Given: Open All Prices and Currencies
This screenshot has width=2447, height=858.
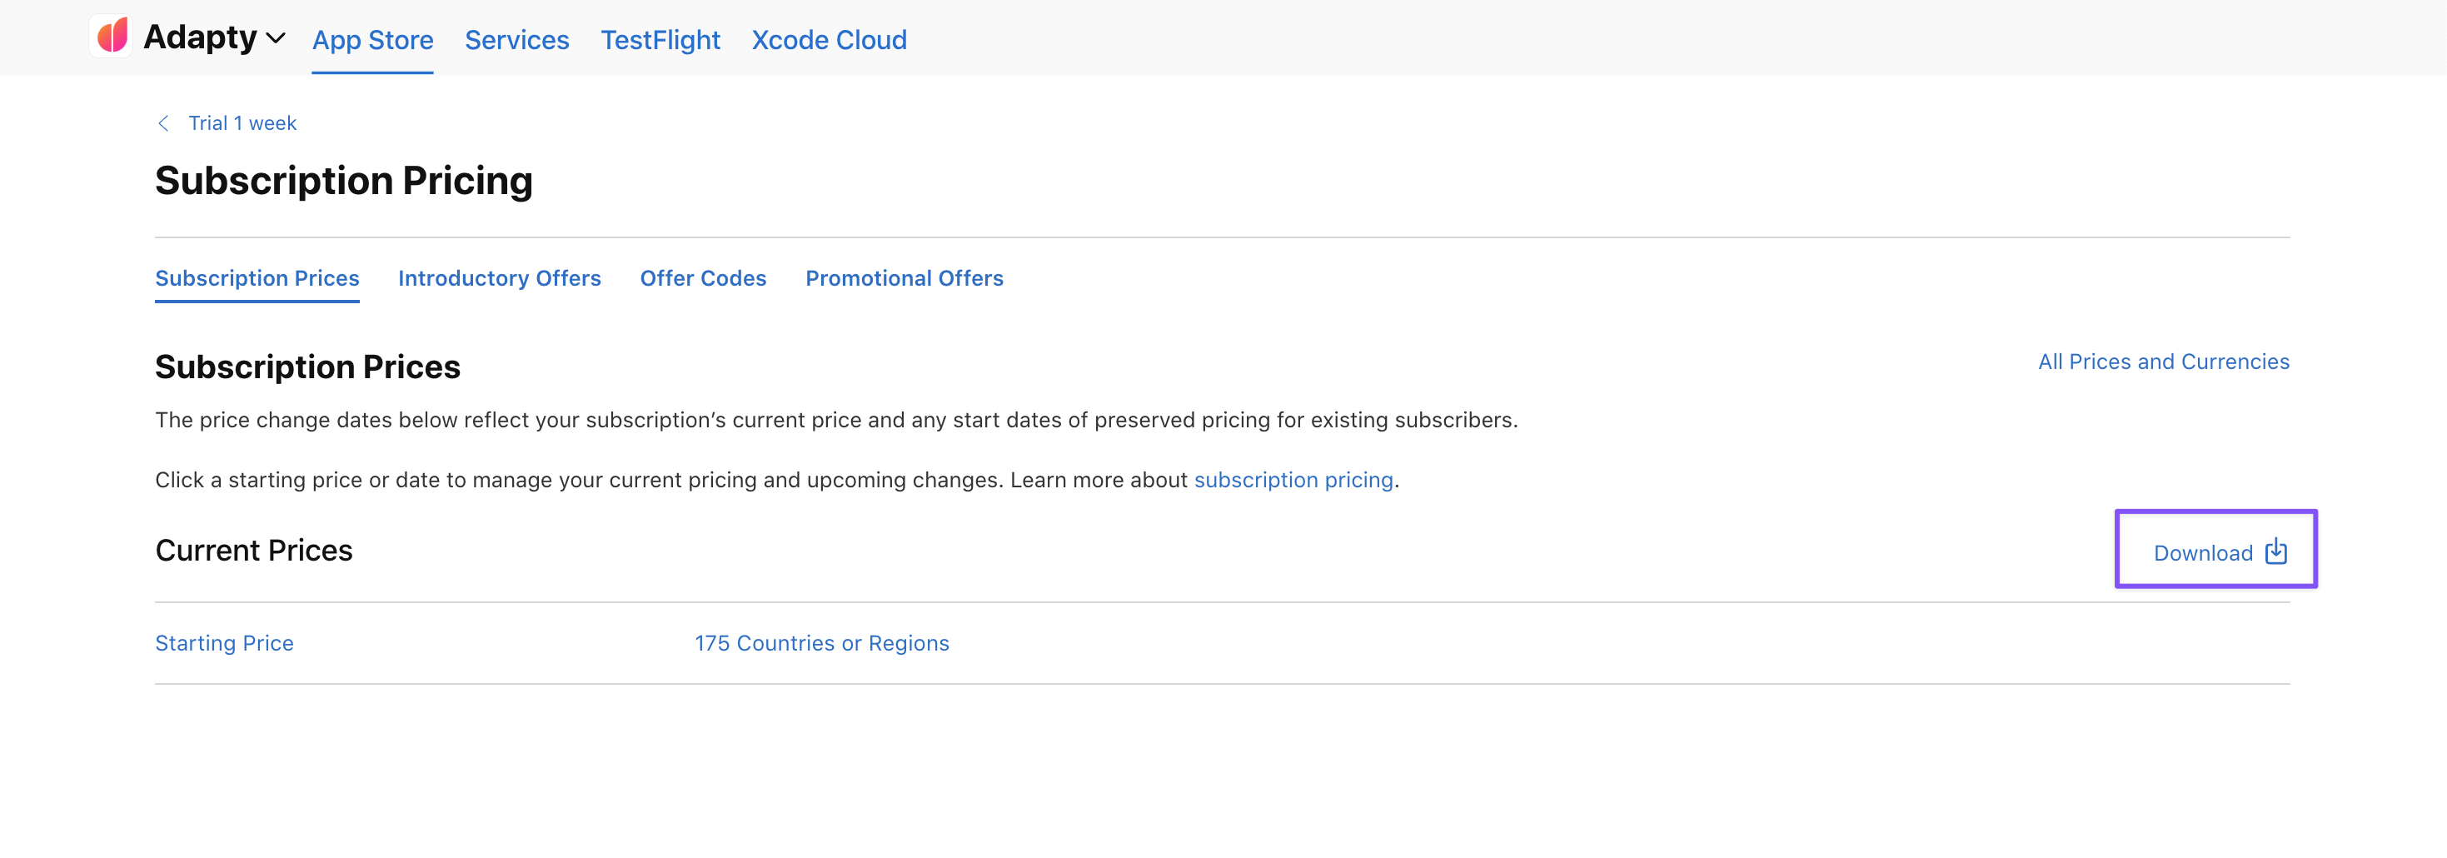Looking at the screenshot, I should (2163, 362).
